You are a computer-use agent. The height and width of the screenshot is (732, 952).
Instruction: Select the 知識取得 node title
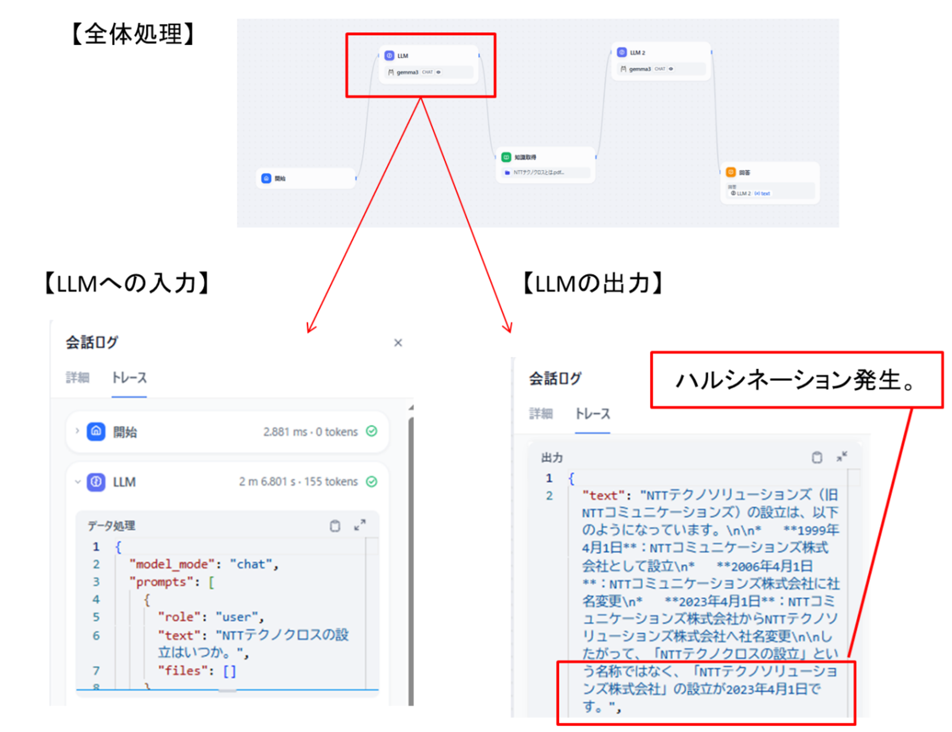[525, 157]
